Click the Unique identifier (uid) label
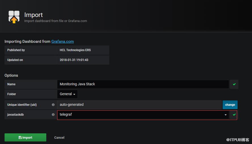This screenshot has height=144, width=252. [22, 105]
